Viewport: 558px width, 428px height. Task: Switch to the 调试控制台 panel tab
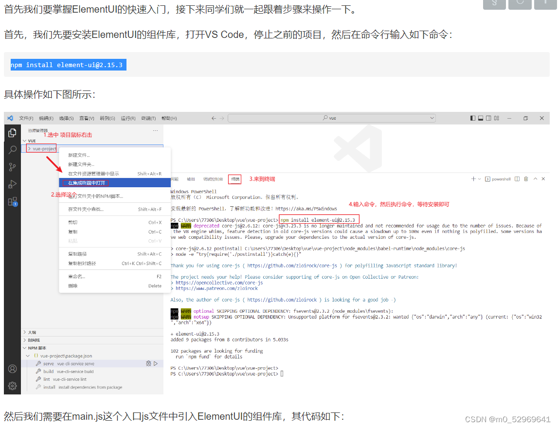point(213,179)
